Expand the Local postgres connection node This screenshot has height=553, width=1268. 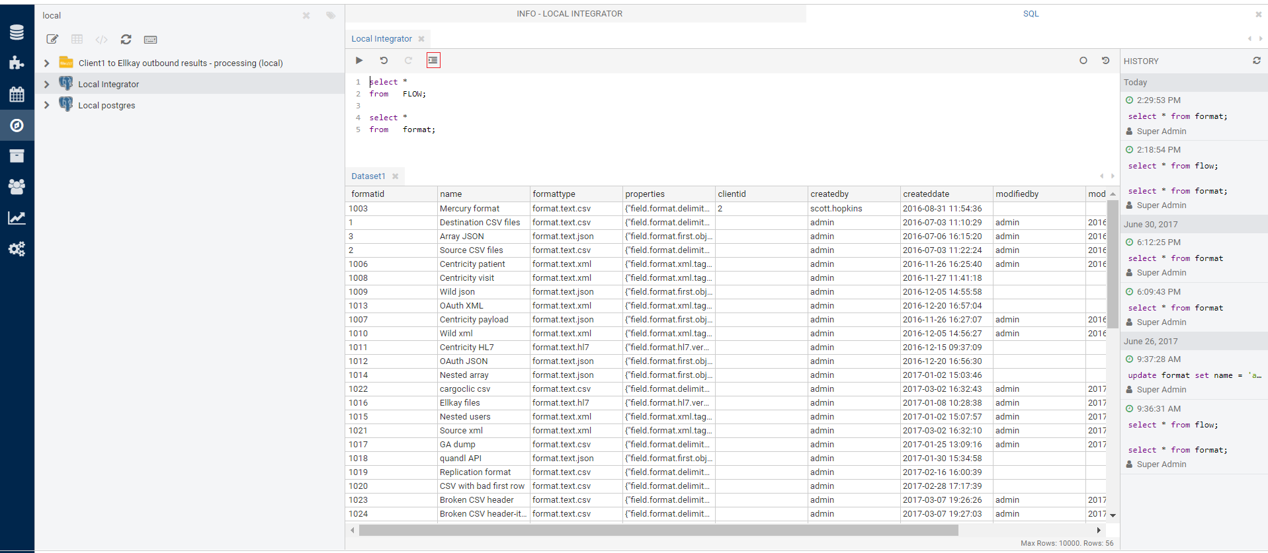click(47, 105)
